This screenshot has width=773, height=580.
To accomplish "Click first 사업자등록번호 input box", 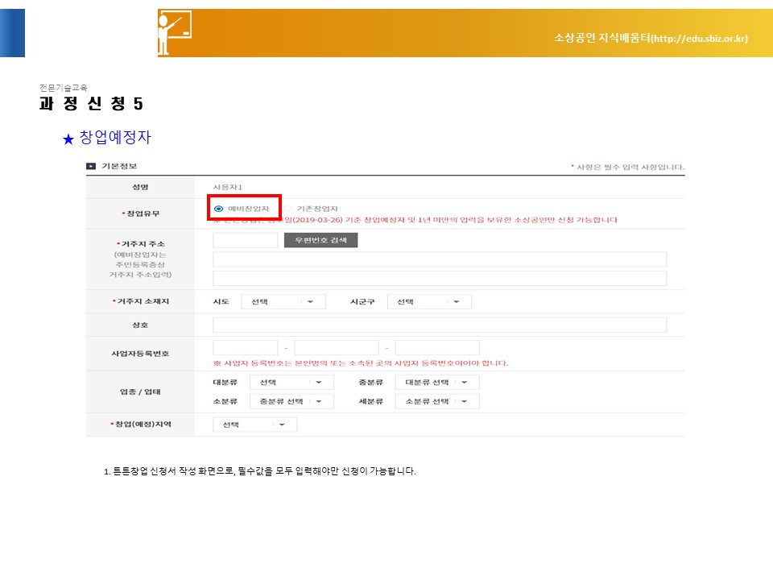I will coord(246,348).
